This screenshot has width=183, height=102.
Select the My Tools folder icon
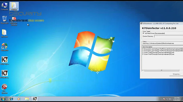point(4,33)
